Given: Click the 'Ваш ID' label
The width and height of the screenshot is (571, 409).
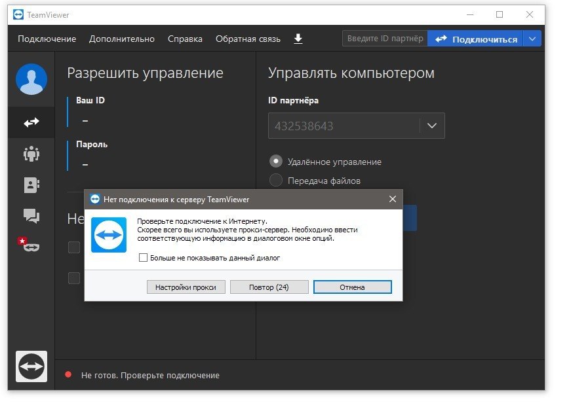Looking at the screenshot, I should 90,100.
